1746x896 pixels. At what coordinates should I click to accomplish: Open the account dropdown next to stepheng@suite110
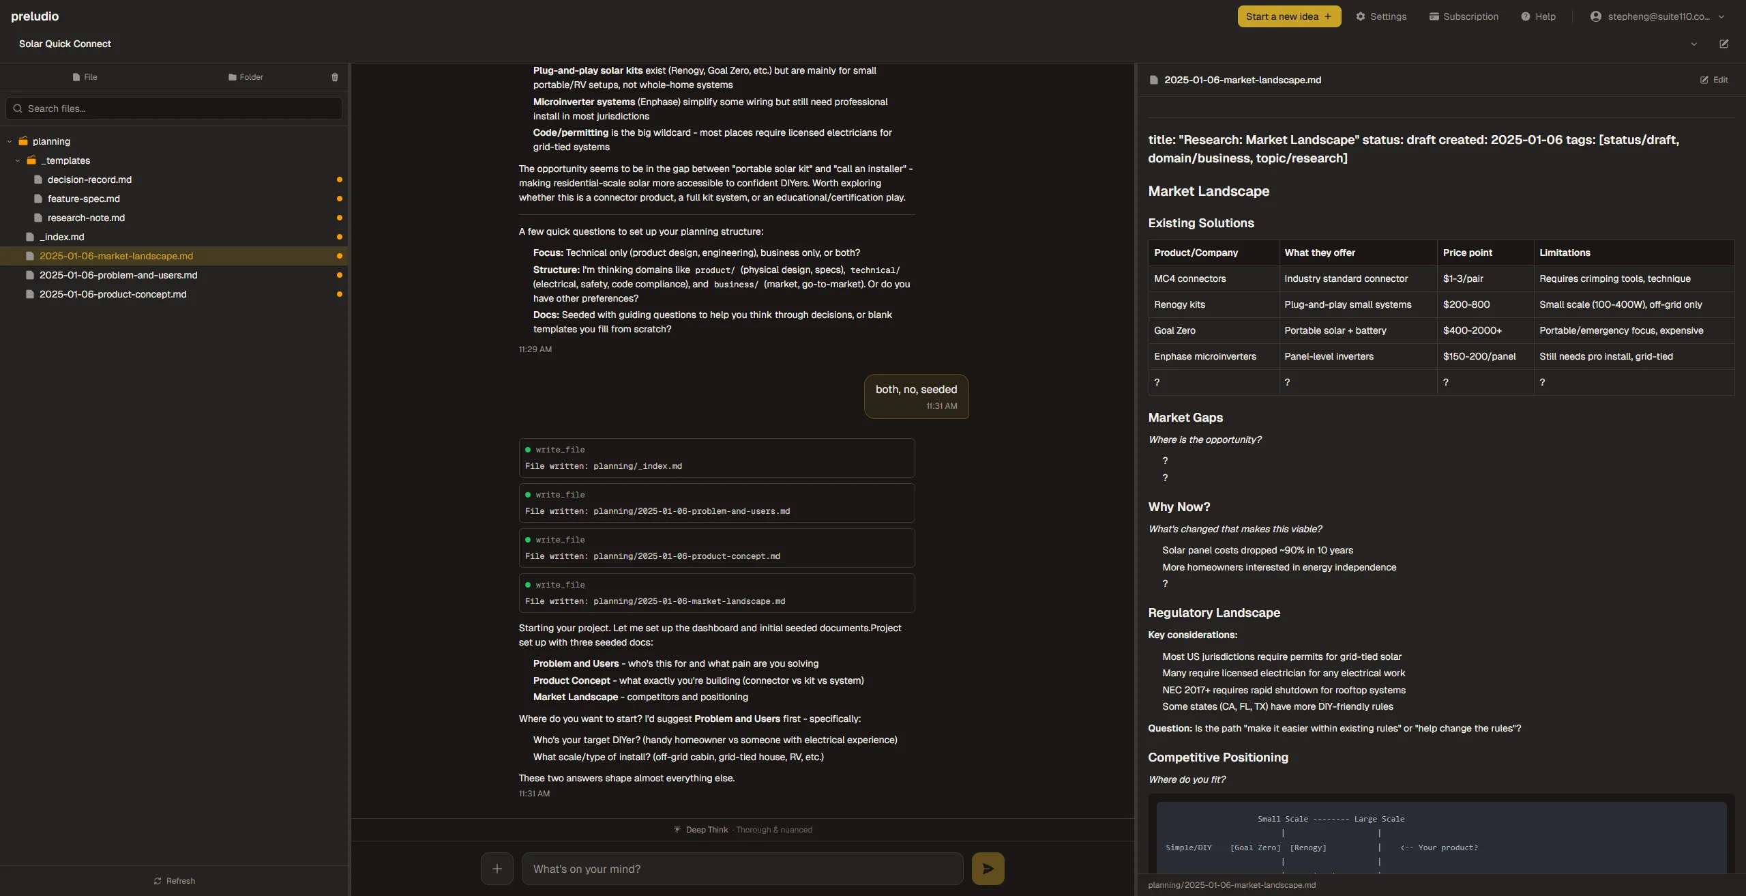click(x=1721, y=16)
